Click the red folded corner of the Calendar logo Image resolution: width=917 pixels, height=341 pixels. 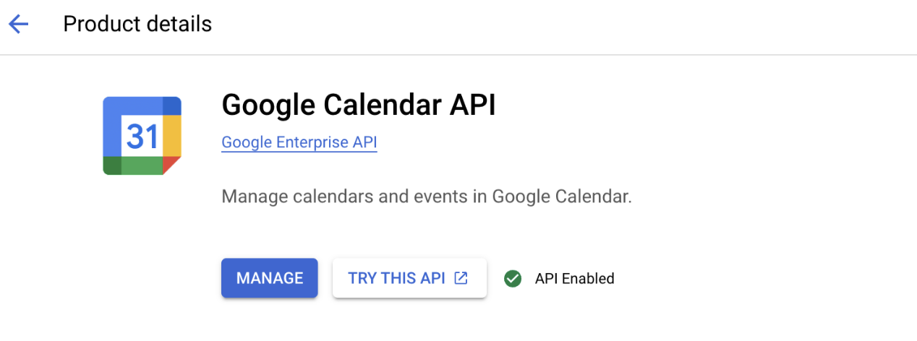172,165
